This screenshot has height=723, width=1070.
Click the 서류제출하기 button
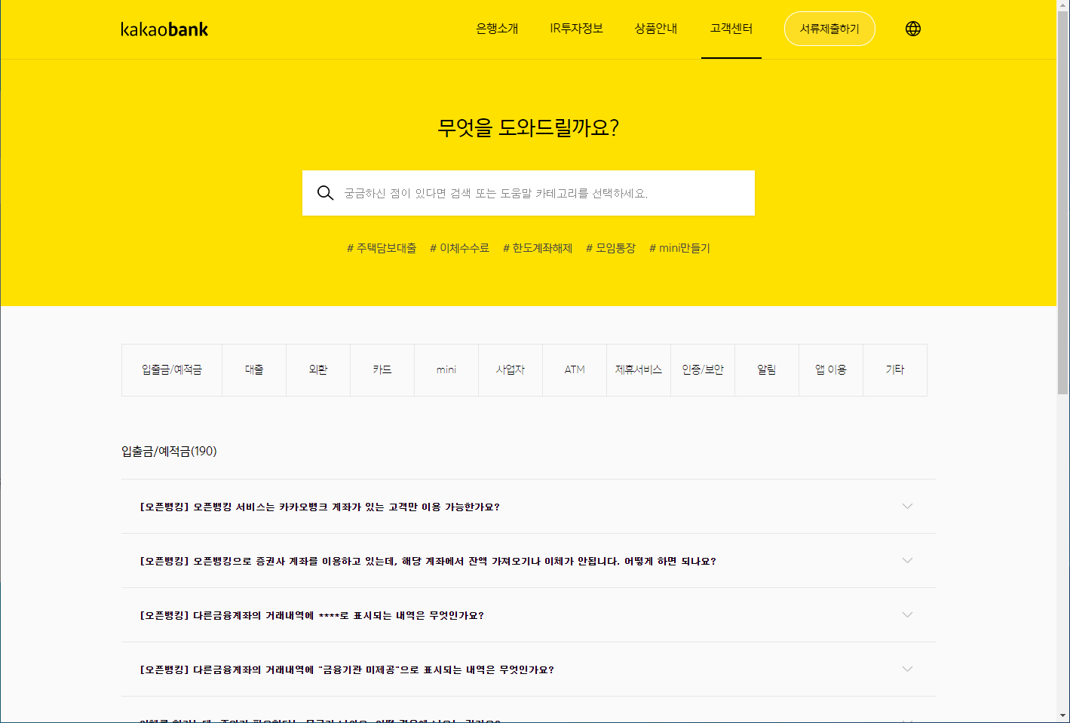(829, 29)
